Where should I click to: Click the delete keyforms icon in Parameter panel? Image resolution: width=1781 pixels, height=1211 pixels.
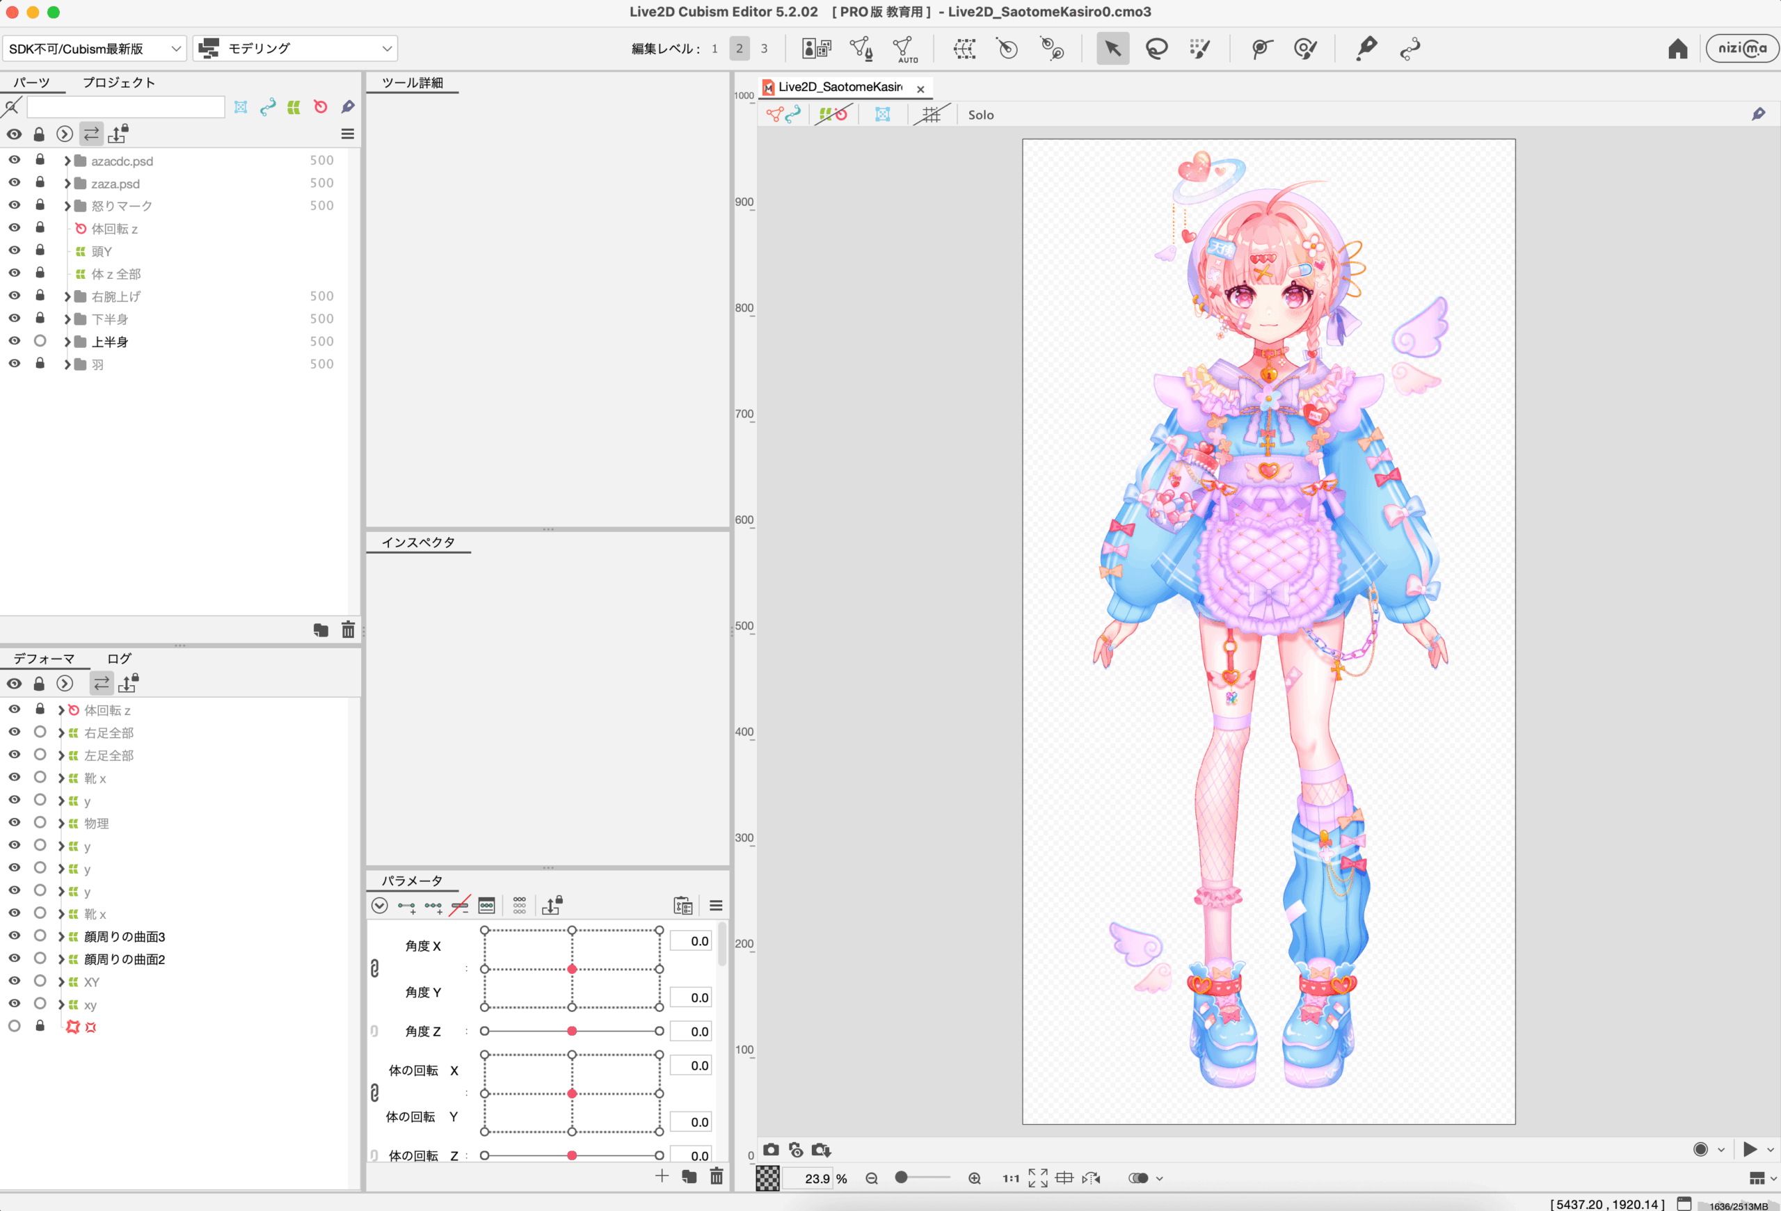tap(460, 906)
